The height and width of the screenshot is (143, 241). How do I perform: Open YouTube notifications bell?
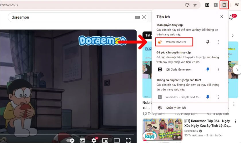(x=231, y=17)
